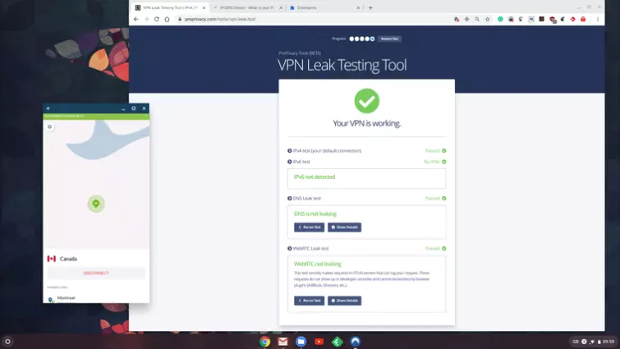Open Chrome from the shelf
The image size is (620, 349).
(x=264, y=342)
